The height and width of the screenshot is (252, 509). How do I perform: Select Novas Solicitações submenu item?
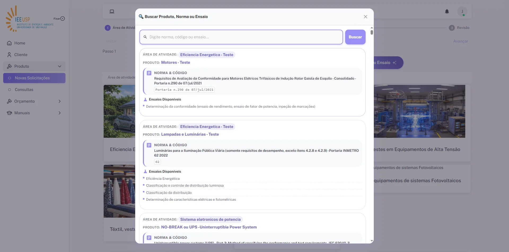coord(34,78)
